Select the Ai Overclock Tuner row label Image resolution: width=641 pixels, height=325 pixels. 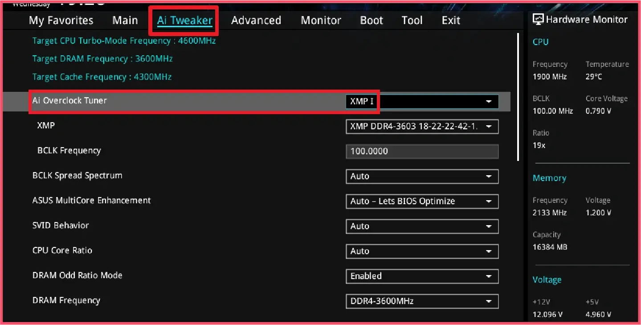pos(70,101)
